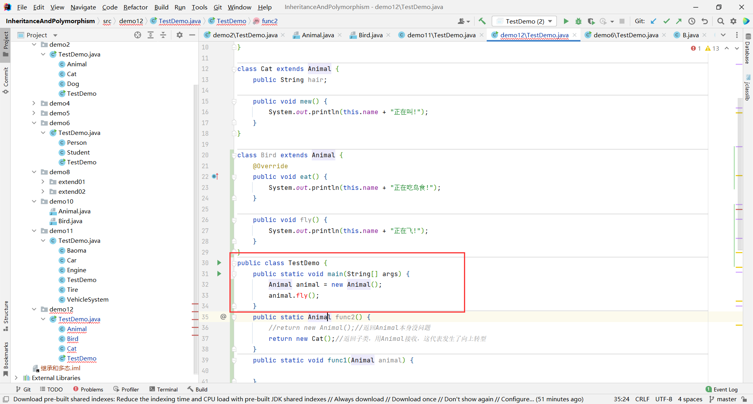Open Event Log in status bar
753x404 pixels.
tap(722, 389)
